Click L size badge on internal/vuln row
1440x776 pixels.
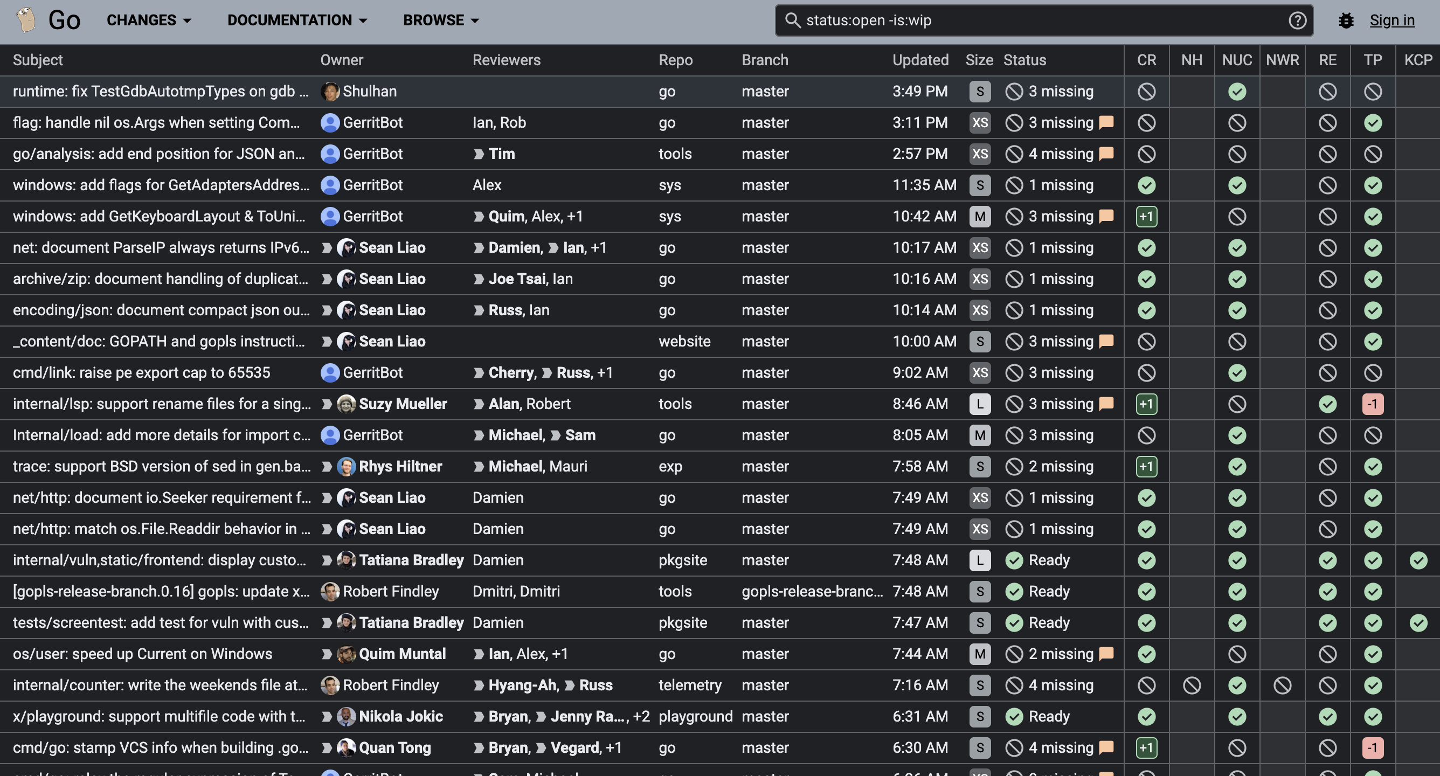click(979, 560)
